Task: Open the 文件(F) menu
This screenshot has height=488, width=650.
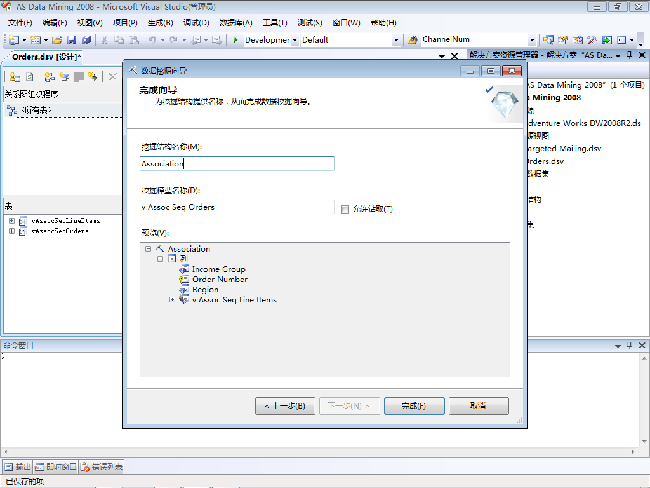Action: tap(20, 23)
